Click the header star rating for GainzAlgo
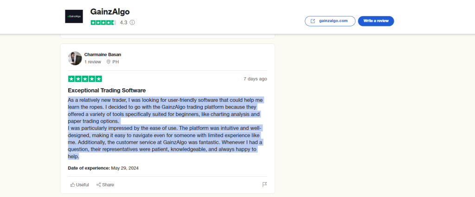This screenshot has height=197, width=475. pyautogui.click(x=103, y=22)
